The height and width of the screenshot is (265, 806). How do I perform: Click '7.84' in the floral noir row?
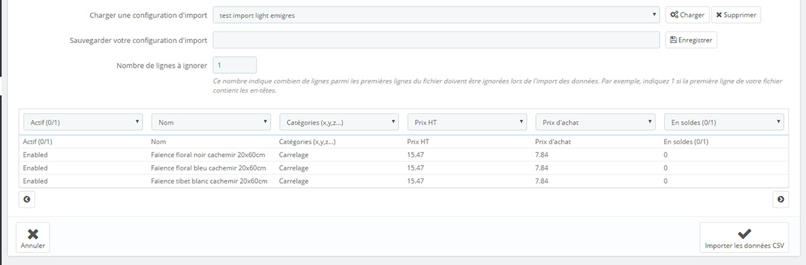point(542,154)
